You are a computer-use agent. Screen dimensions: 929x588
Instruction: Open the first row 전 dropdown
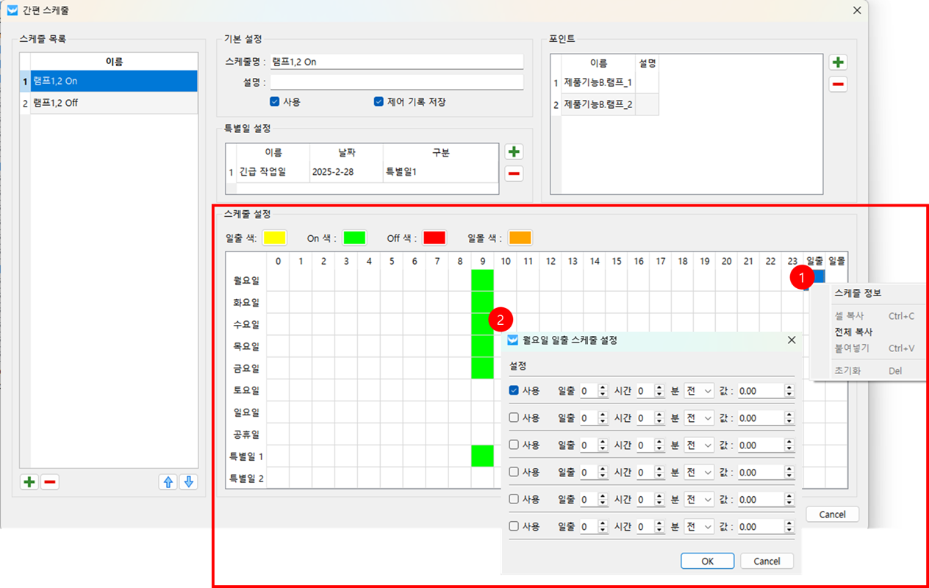pyautogui.click(x=699, y=391)
